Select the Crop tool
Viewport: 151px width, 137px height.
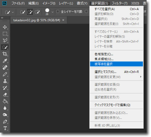[x=5, y=54]
